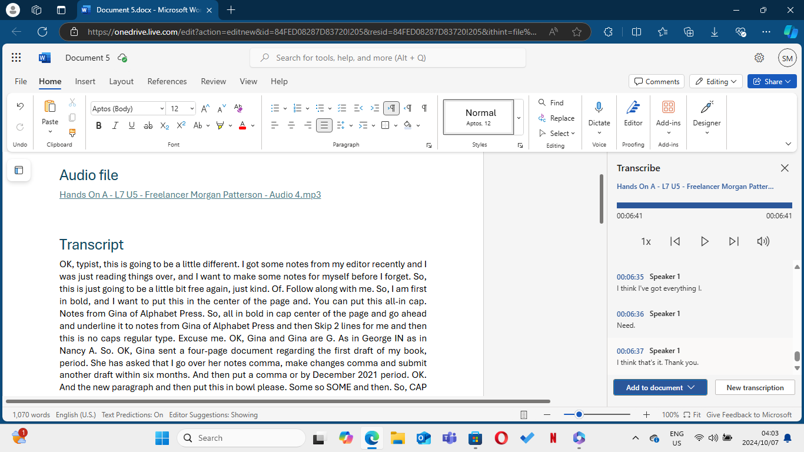804x452 pixels.
Task: Shrink font size with the smaller A icon
Action: click(x=221, y=108)
